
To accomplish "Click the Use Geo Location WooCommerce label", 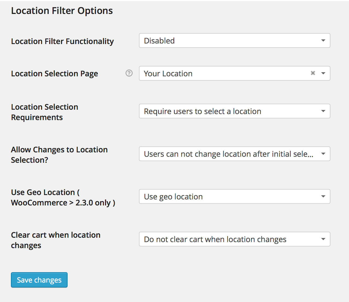I will click(63, 197).
